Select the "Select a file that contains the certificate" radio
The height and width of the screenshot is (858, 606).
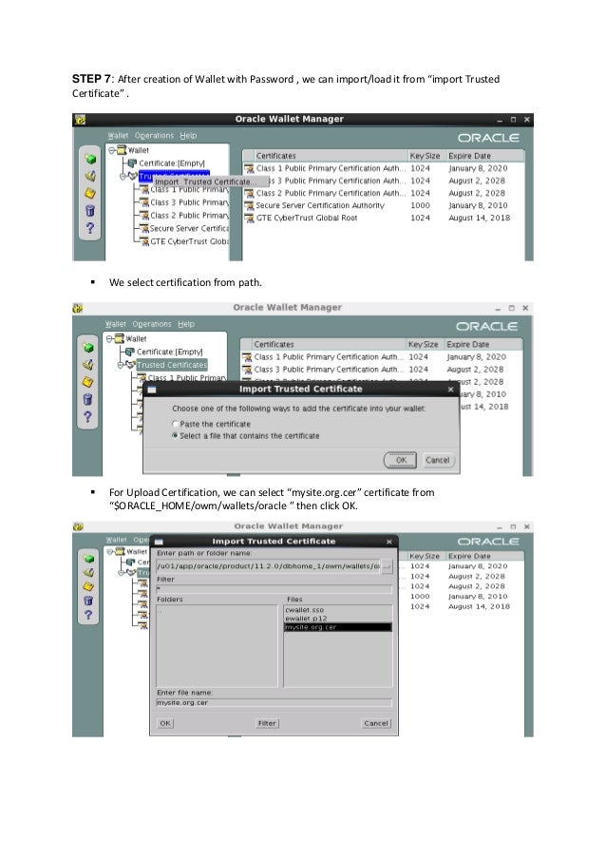pos(175,435)
